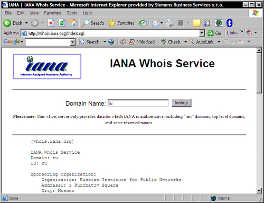Open the Forward history dropdown arrow
This screenshot has height=203, width=264.
[x=43, y=23]
